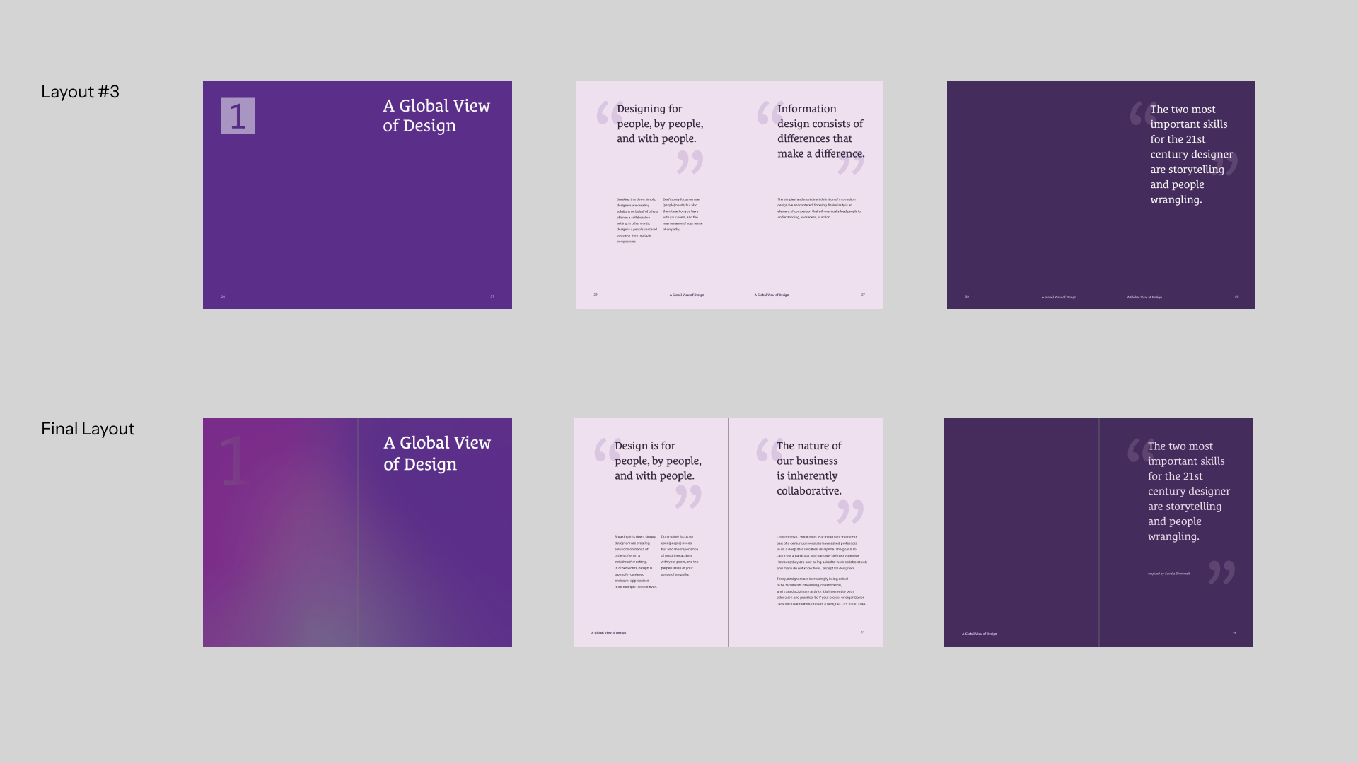Select the italic "inspired by" attribution line
Image resolution: width=1358 pixels, height=763 pixels.
point(1168,574)
